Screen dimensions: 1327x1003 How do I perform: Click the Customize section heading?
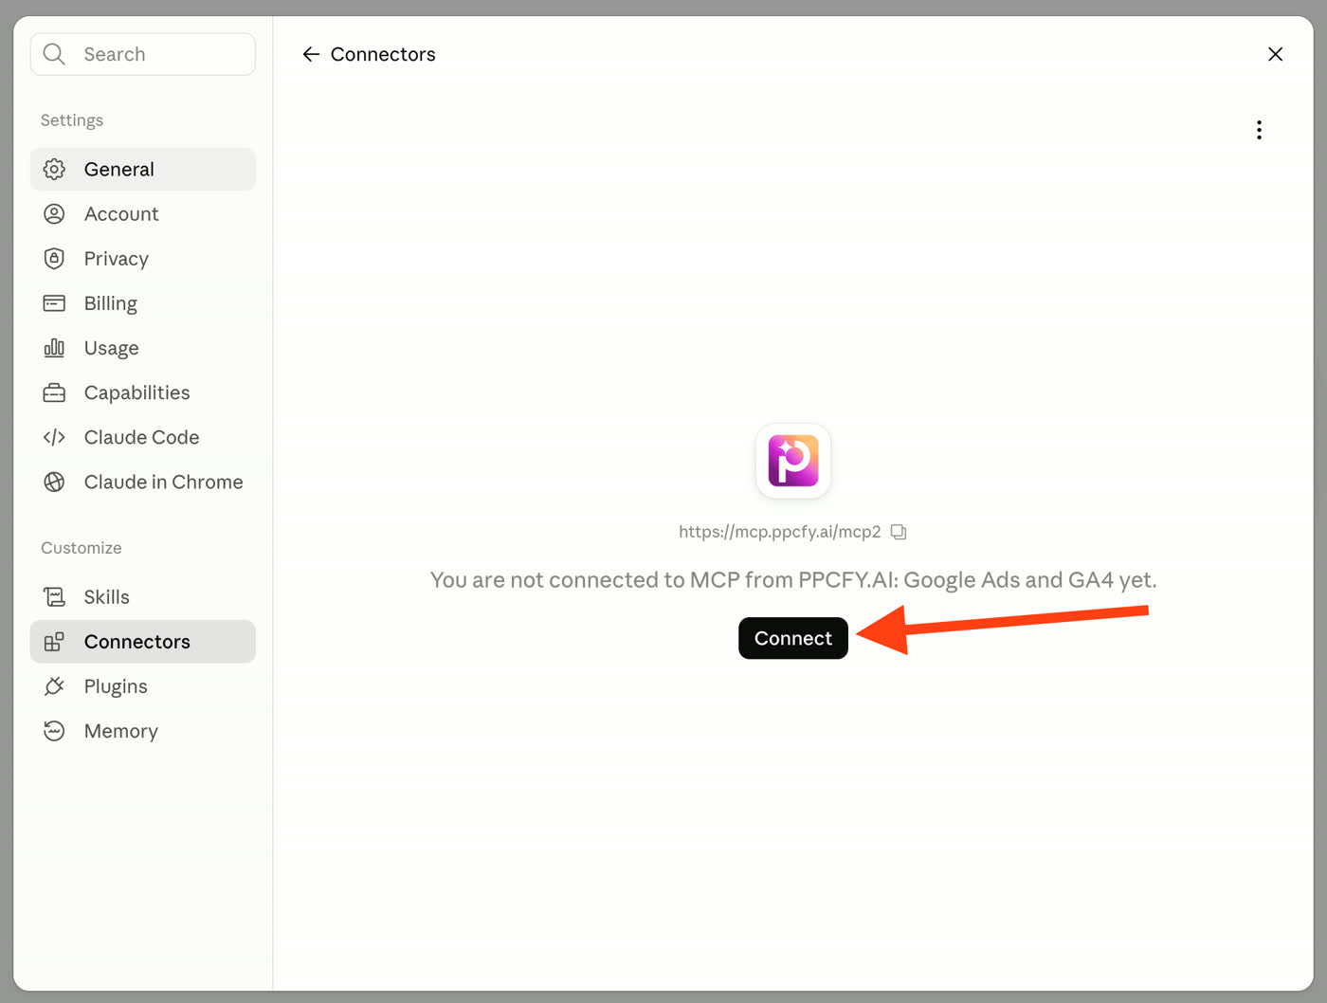click(x=82, y=548)
